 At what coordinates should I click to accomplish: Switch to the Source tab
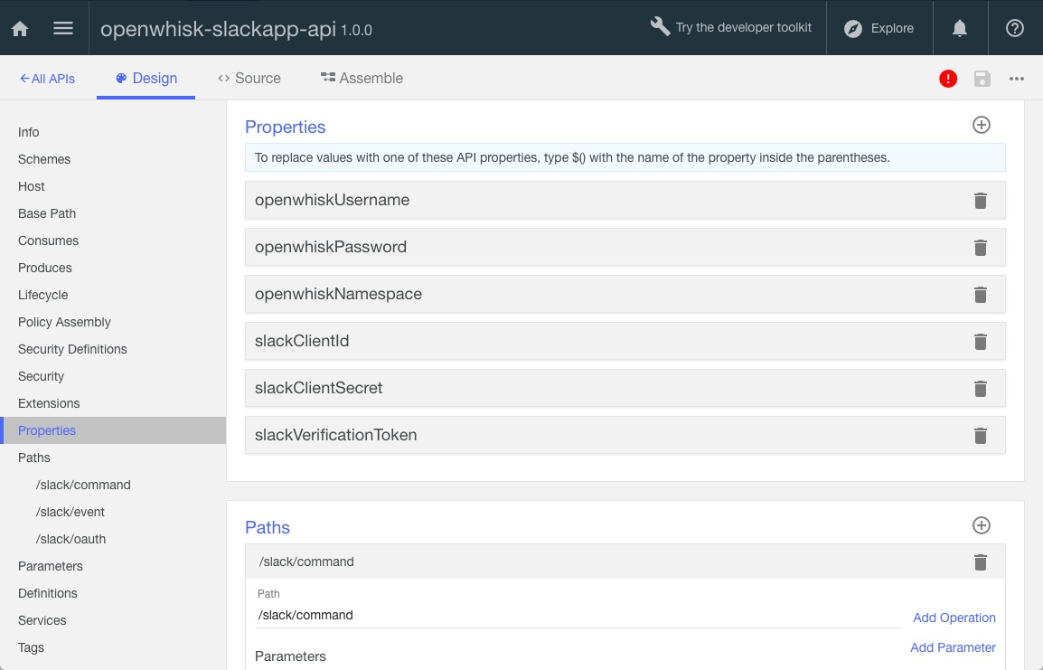249,78
